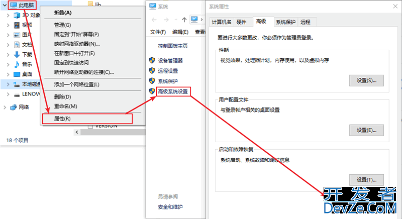Expand the 文档 tree node
402x219 pixels.
point(8,45)
